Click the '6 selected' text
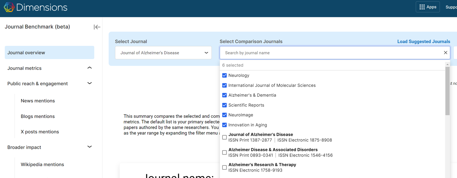 point(233,65)
